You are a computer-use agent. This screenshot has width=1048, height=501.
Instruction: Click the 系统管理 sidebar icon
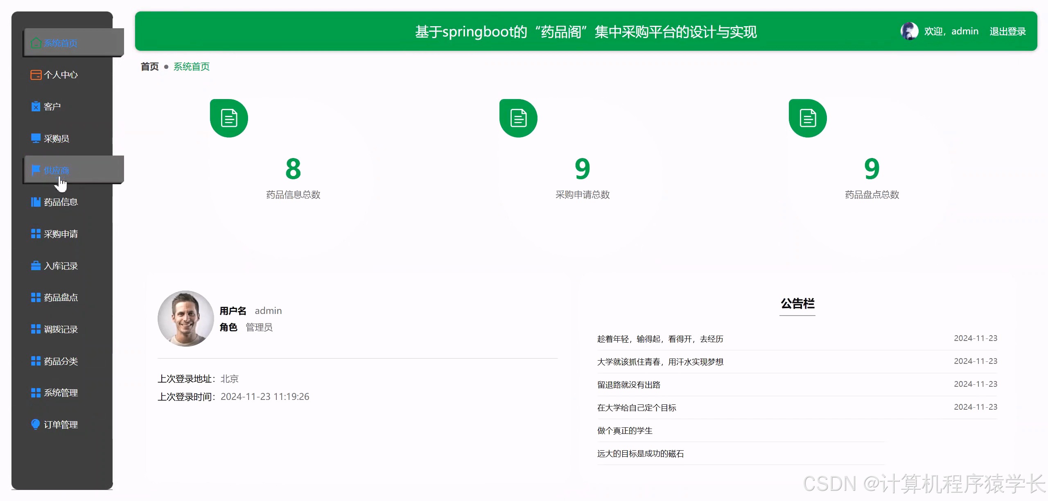point(34,393)
